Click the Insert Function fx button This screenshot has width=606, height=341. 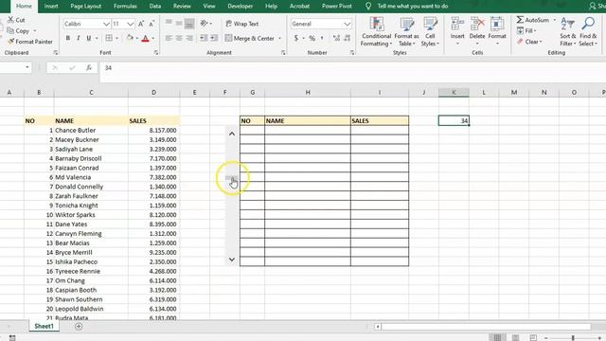point(88,68)
